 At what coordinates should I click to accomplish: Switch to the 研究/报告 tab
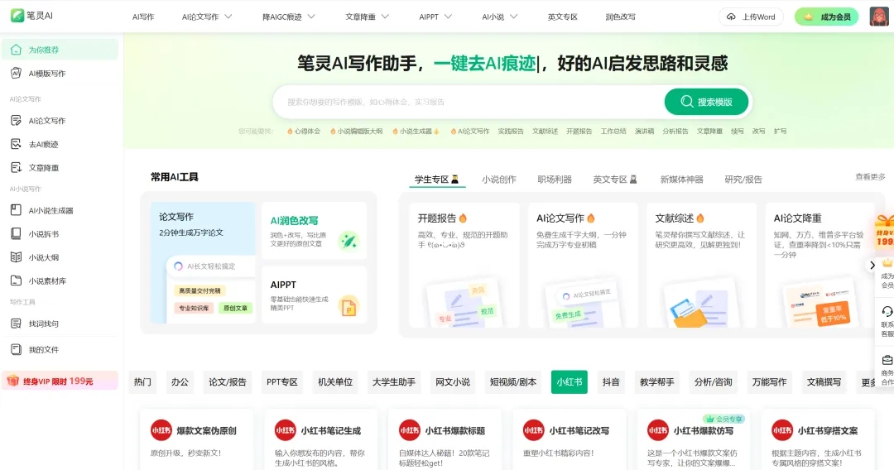tap(743, 179)
